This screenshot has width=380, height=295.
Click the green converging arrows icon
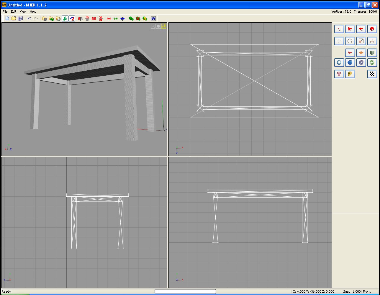coord(116,19)
